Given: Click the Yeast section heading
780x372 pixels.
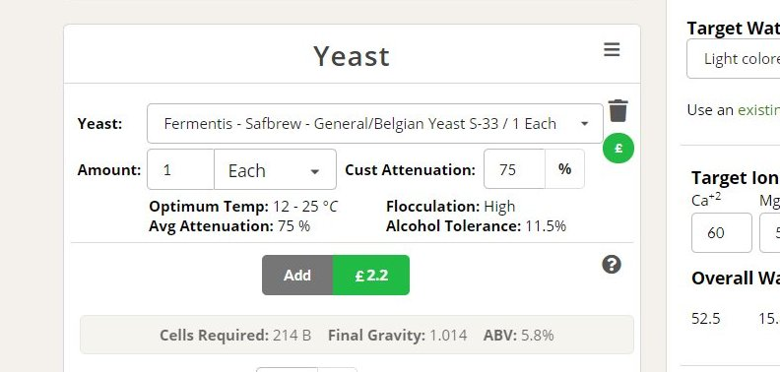Looking at the screenshot, I should (x=352, y=56).
